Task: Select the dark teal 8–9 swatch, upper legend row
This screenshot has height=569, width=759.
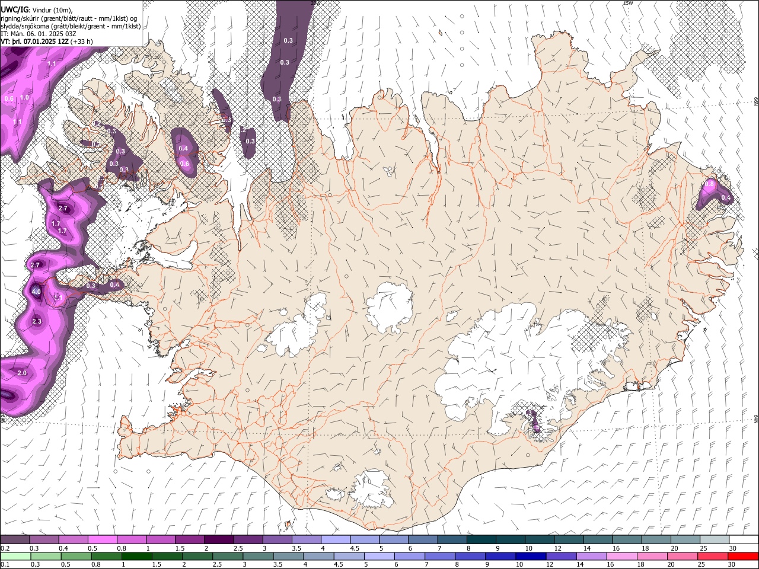Action: coord(481,539)
